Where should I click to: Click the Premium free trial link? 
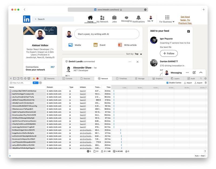[185, 20]
